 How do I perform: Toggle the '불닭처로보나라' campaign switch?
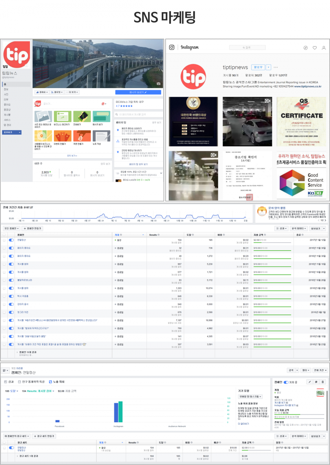pyautogui.click(x=11, y=280)
